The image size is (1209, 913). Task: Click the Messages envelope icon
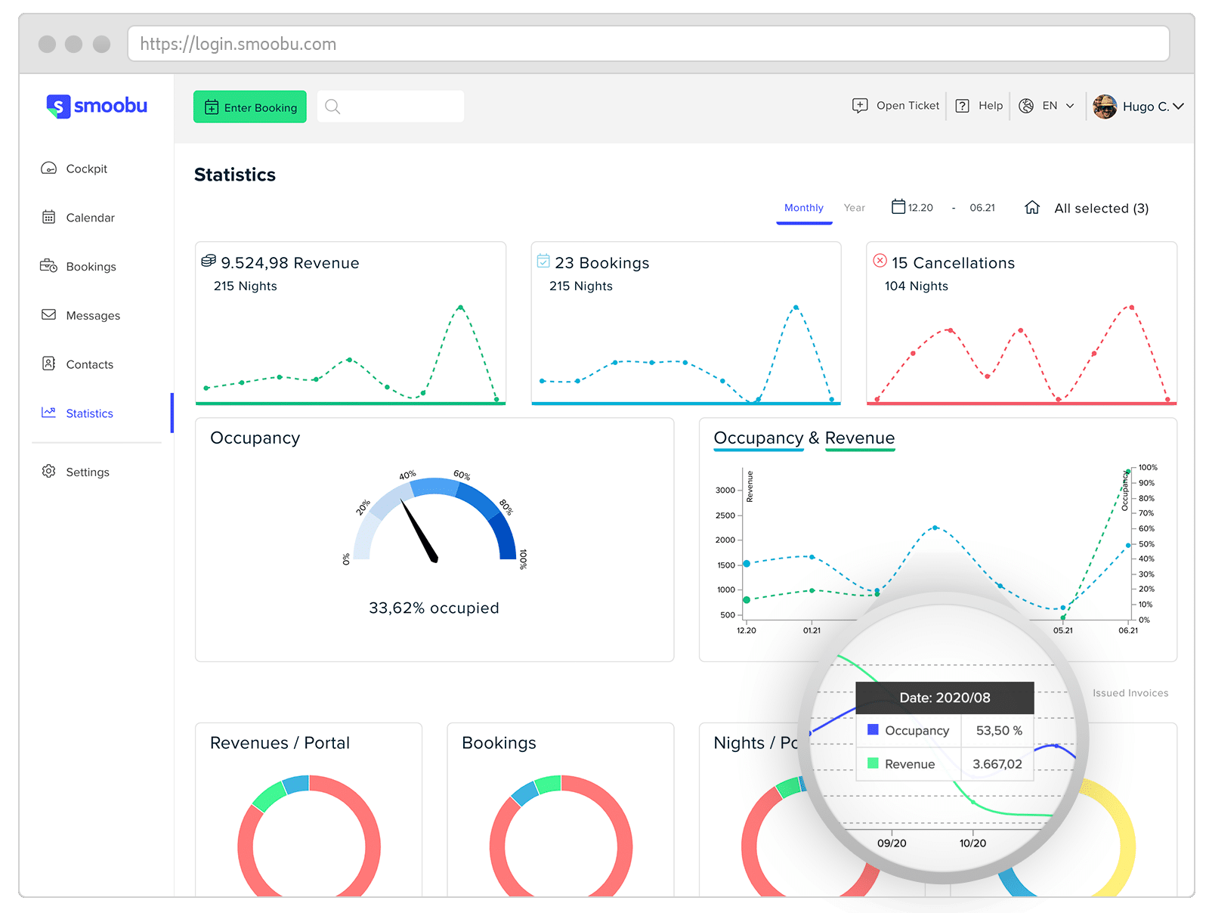click(48, 314)
